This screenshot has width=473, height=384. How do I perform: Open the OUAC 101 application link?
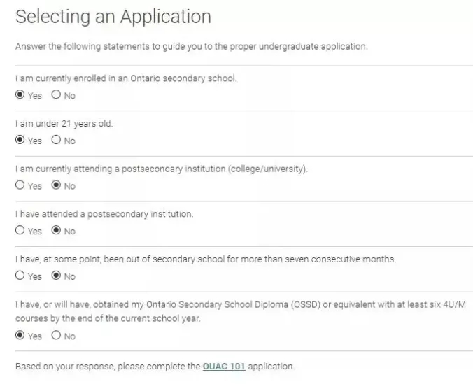[224, 366]
